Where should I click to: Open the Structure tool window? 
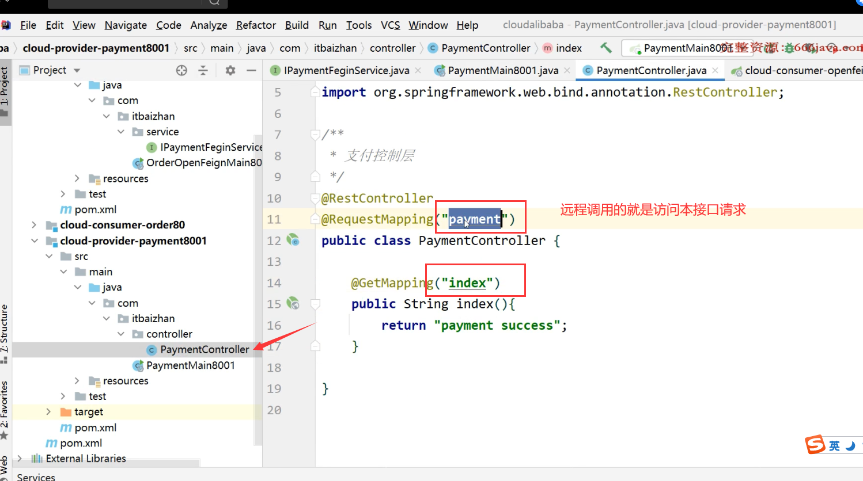(5, 334)
